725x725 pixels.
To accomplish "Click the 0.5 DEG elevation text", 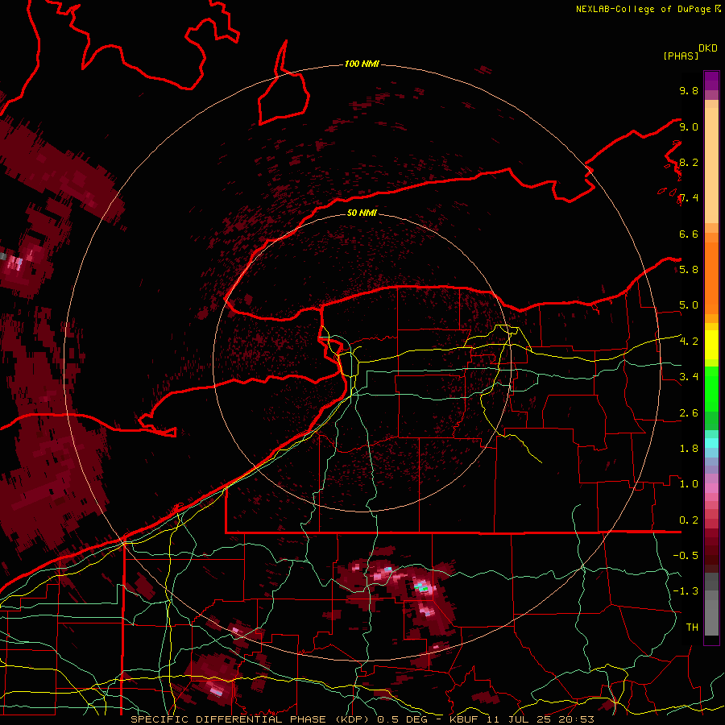I will point(403,719).
